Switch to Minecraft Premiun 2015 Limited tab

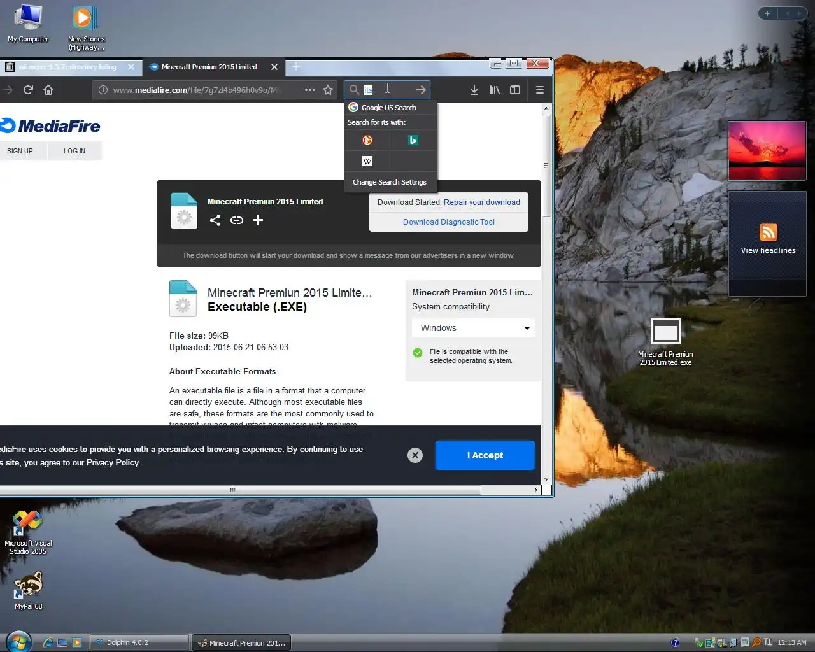click(213, 67)
